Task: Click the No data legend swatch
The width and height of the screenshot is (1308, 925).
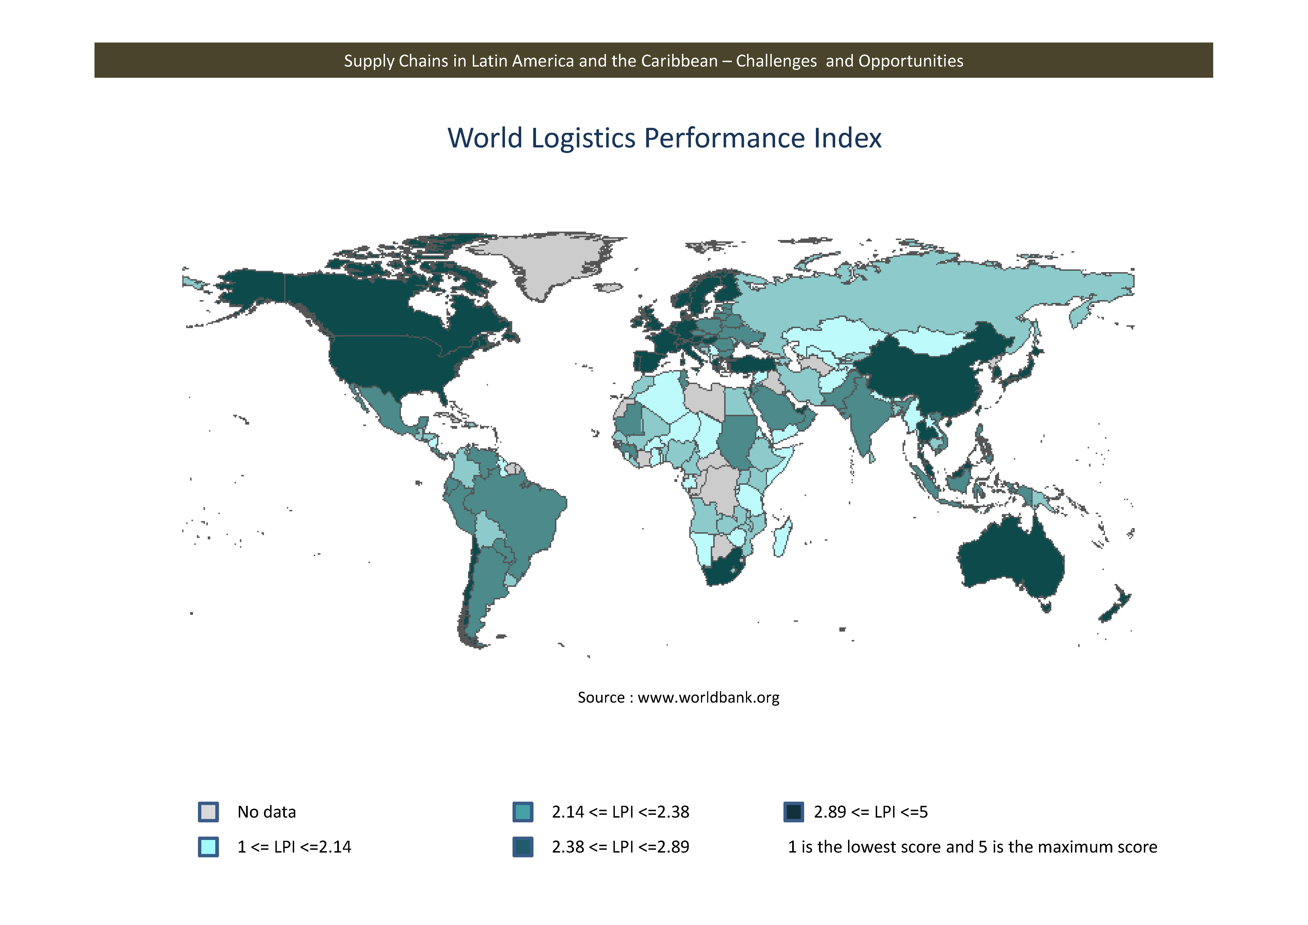Action: click(209, 812)
